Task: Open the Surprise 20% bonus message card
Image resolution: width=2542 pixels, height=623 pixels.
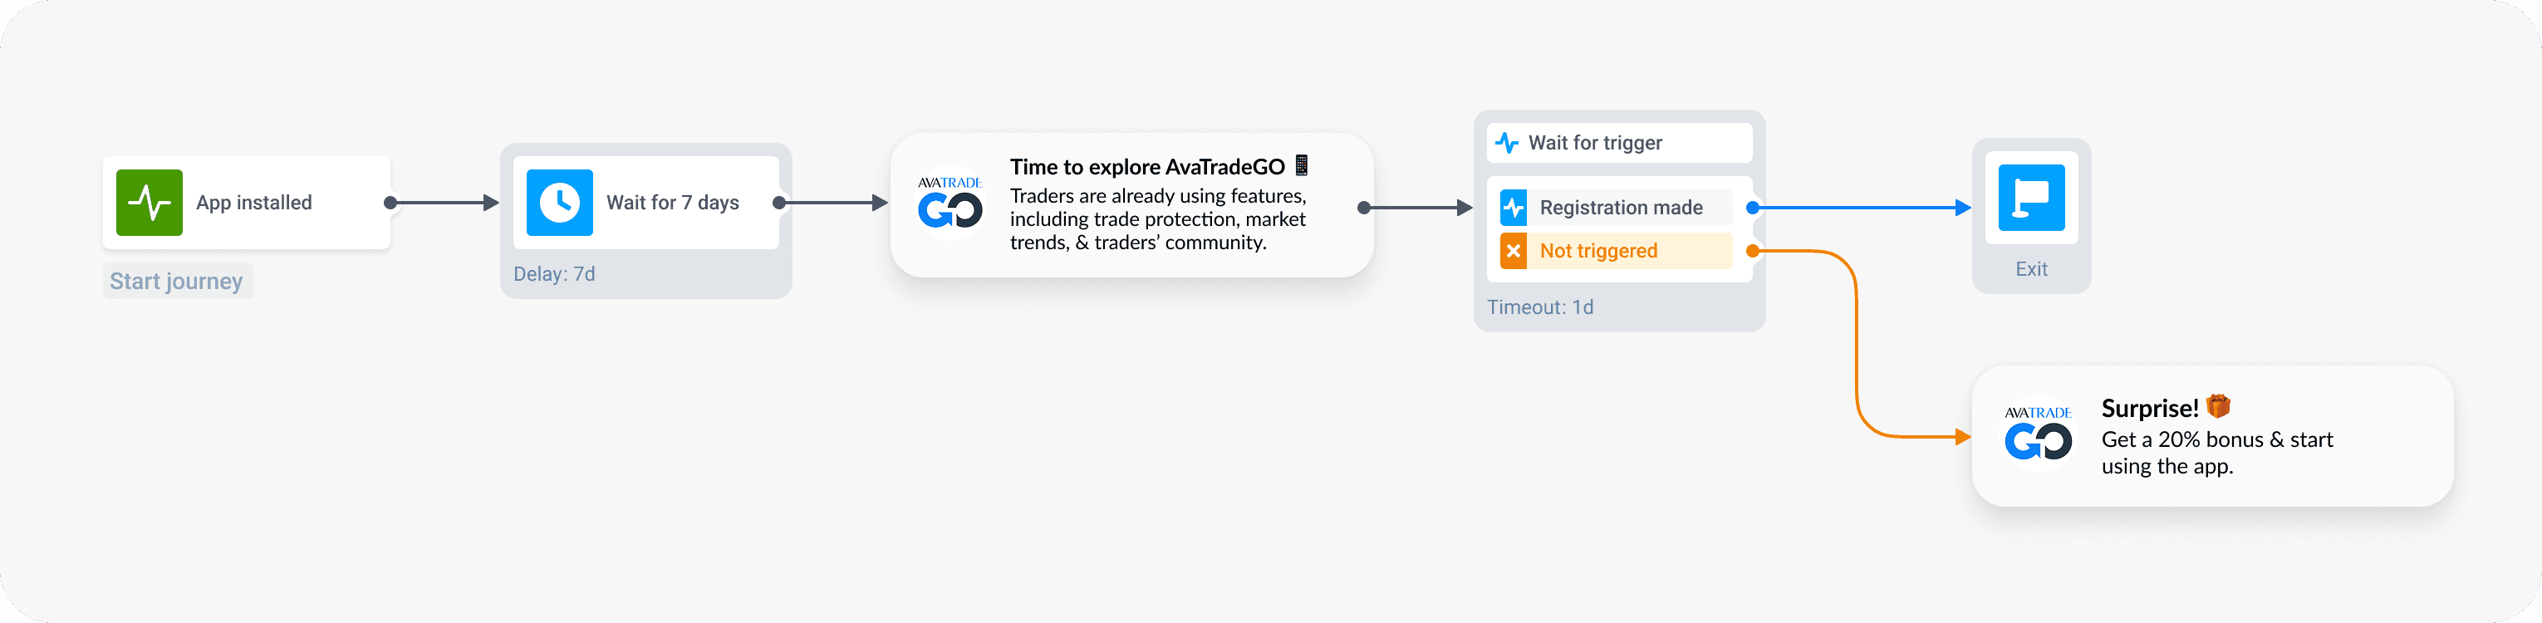Action: (x=2216, y=436)
